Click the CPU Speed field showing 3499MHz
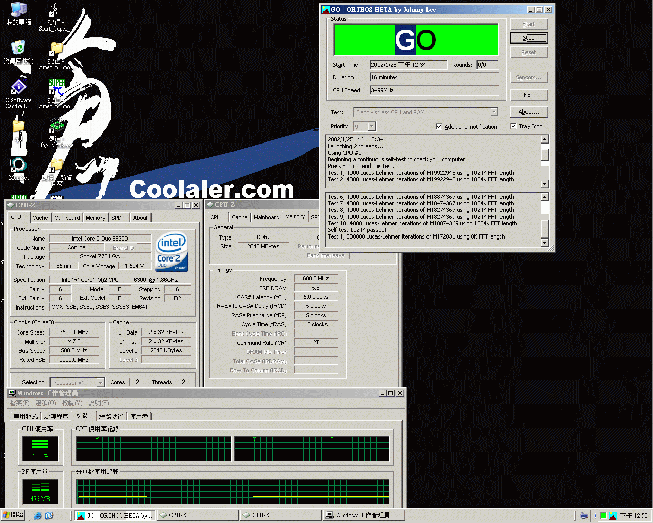653x523 pixels. [x=434, y=90]
